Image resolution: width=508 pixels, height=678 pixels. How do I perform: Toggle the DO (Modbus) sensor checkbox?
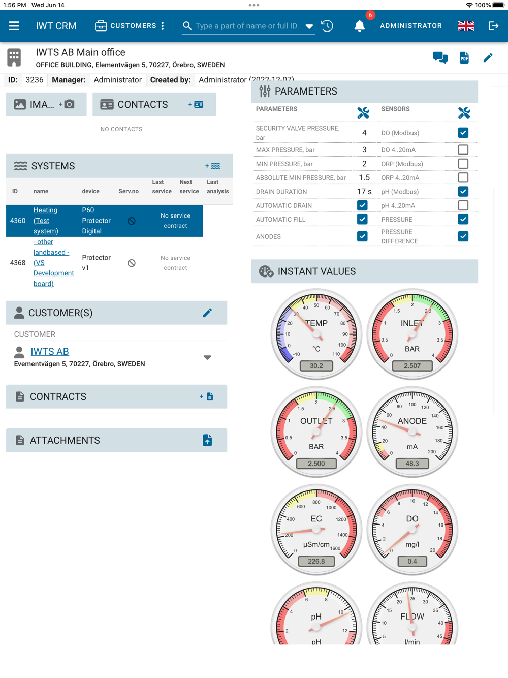463,133
